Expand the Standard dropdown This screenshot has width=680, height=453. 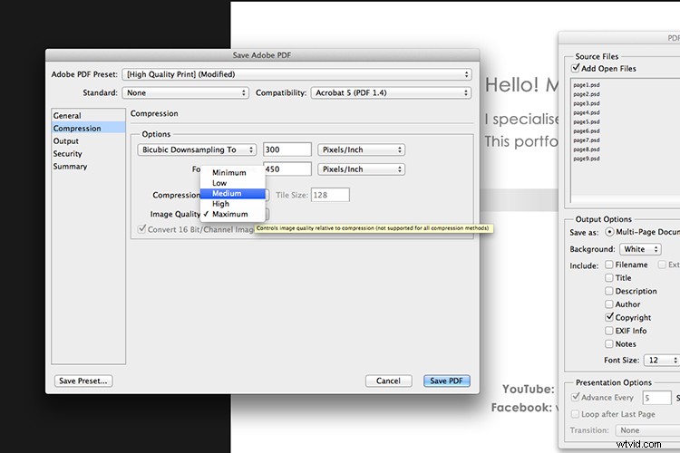[x=186, y=92]
